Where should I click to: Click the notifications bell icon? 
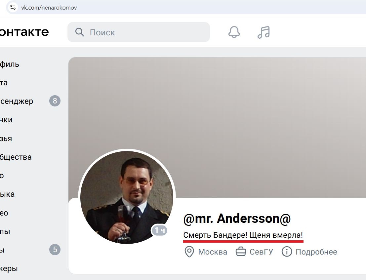(x=234, y=32)
